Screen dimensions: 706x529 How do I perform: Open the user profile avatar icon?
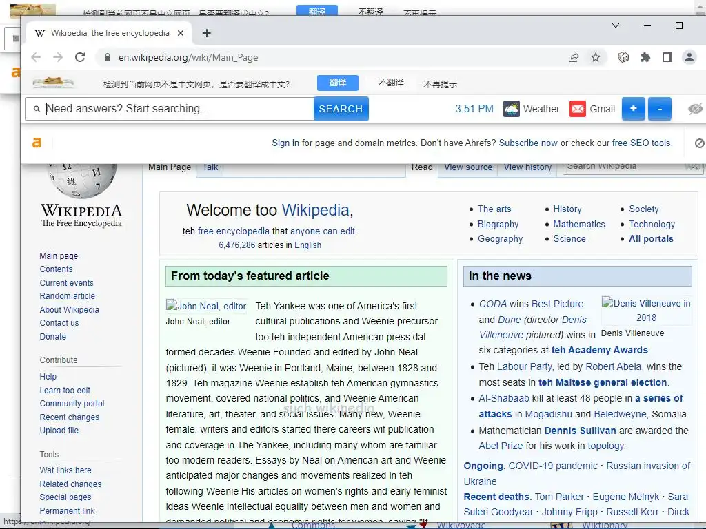(689, 57)
